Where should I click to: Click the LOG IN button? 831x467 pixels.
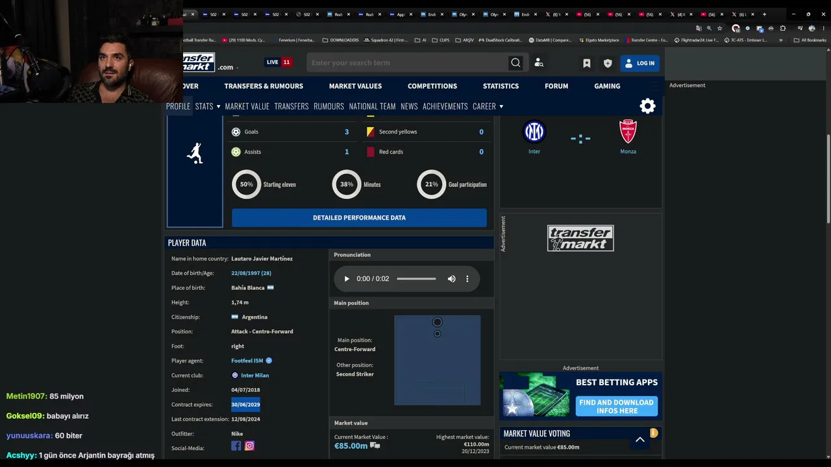point(639,63)
